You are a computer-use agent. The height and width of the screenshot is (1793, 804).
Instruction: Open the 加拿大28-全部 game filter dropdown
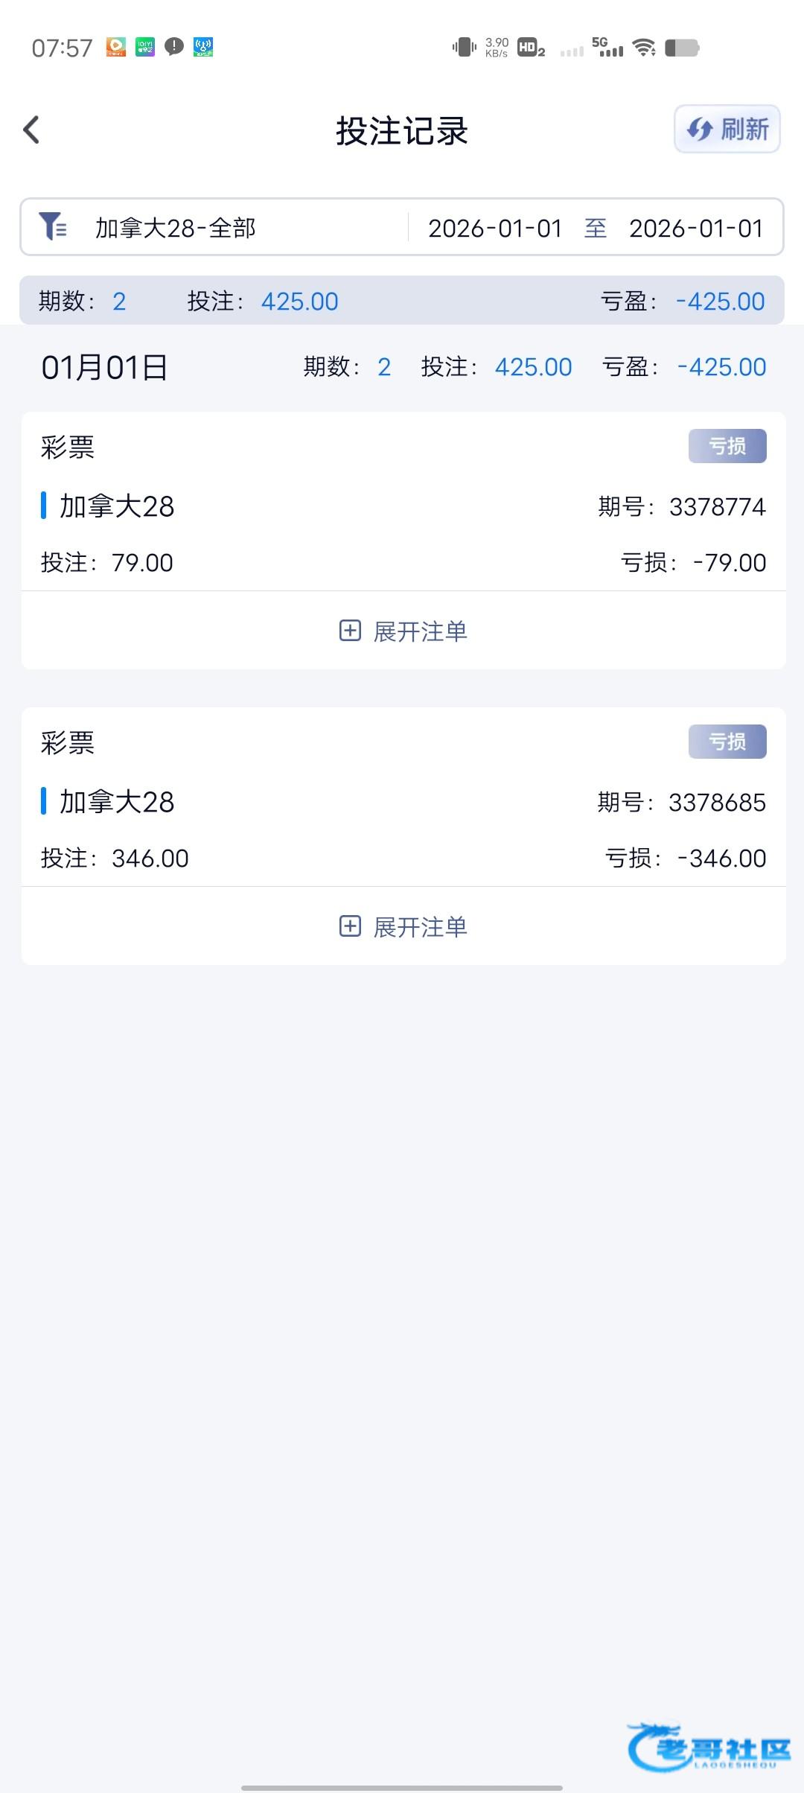176,228
